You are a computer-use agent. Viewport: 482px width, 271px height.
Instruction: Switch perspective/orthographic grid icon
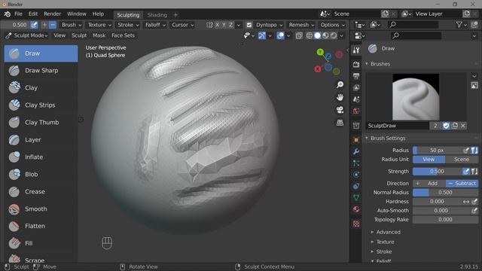pyautogui.click(x=340, y=123)
